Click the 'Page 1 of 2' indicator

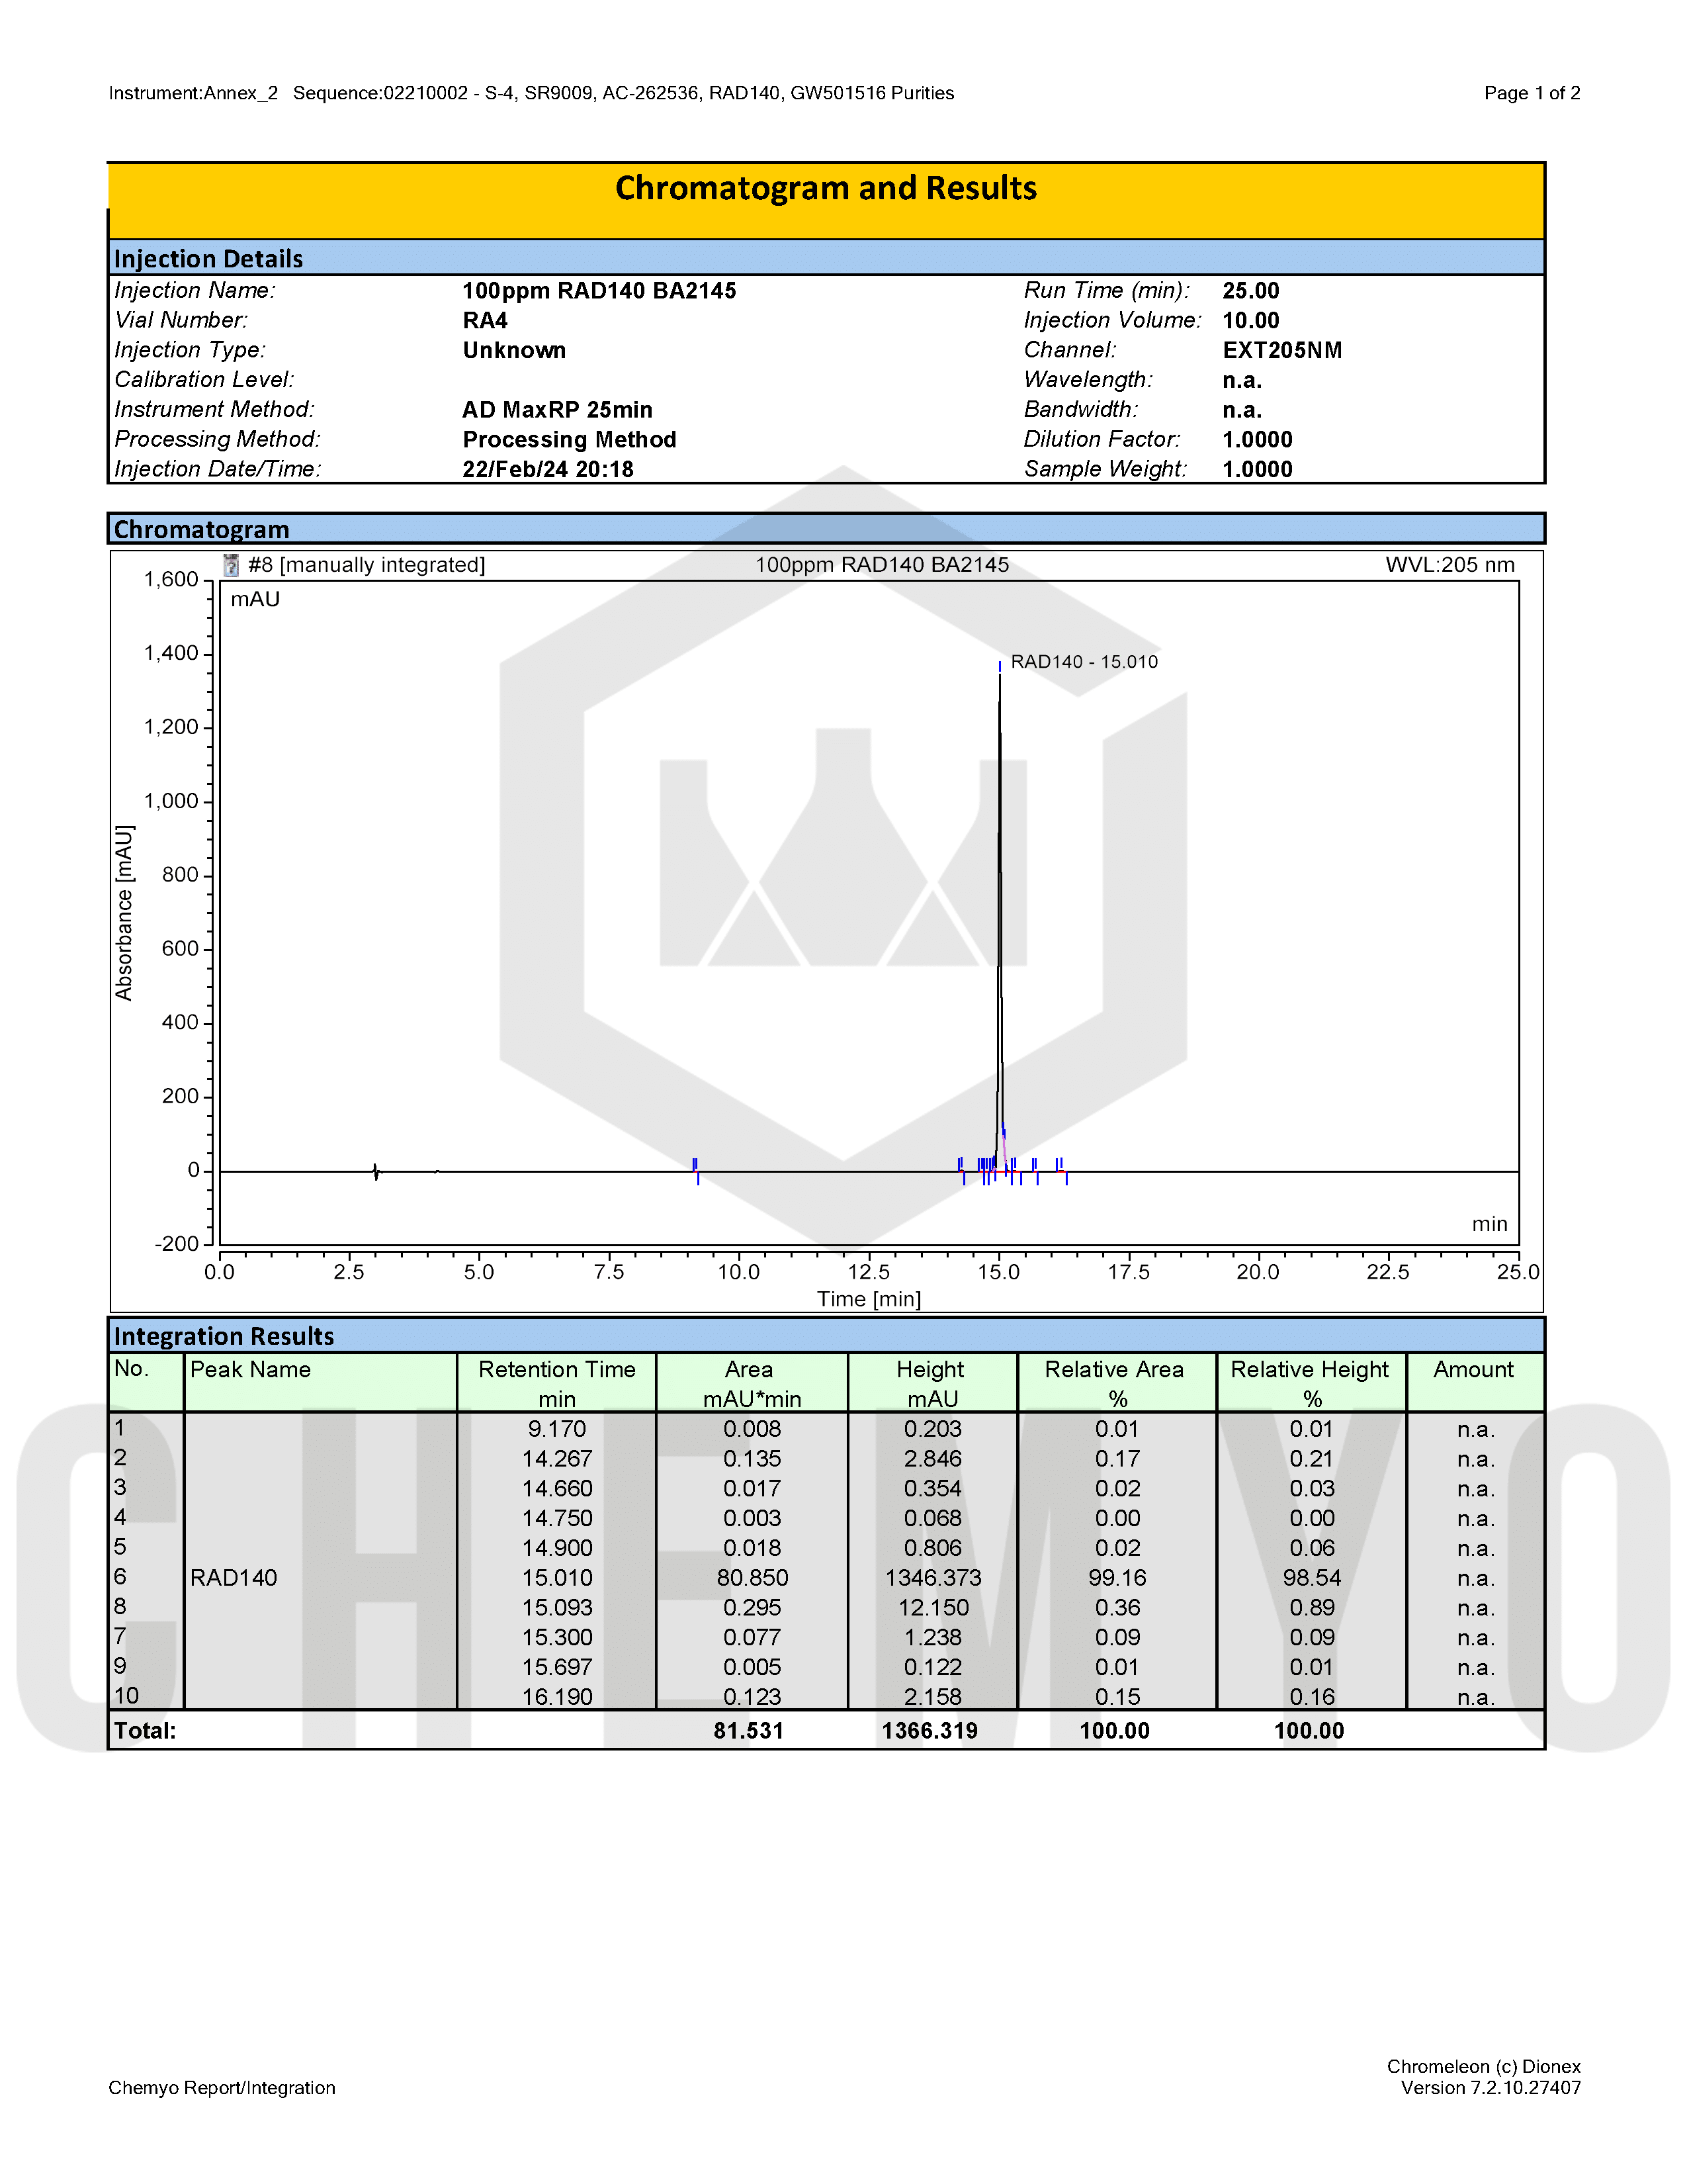coord(1531,93)
